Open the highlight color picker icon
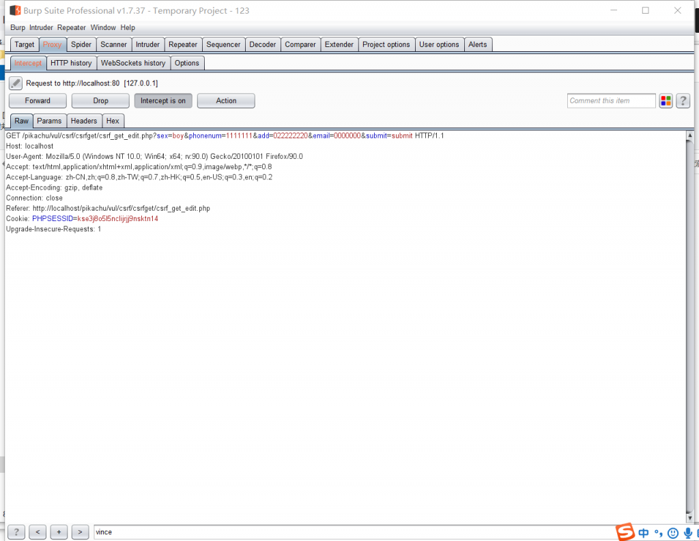The width and height of the screenshot is (699, 541). 666,101
